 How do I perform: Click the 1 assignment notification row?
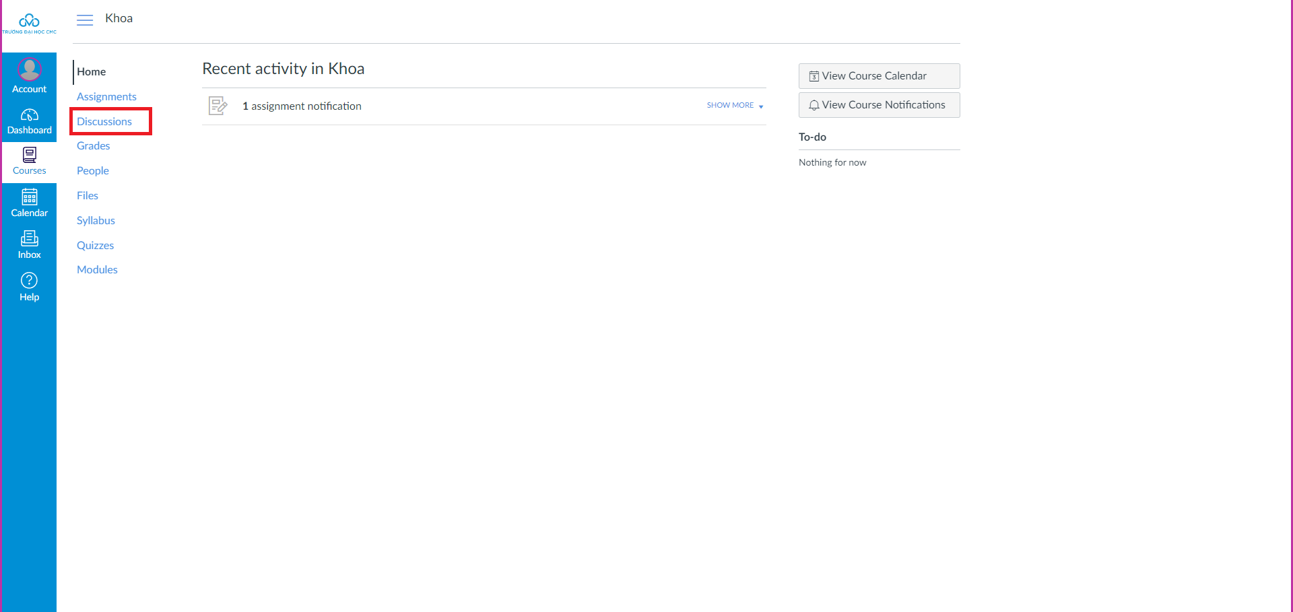click(302, 106)
